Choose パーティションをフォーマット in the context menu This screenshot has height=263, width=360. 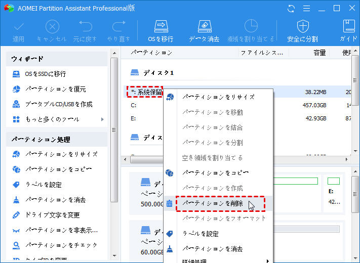218,218
